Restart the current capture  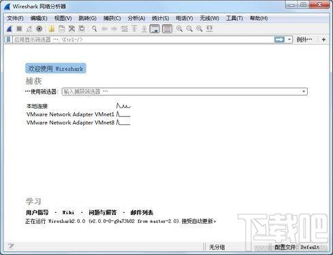pyautogui.click(x=29, y=29)
